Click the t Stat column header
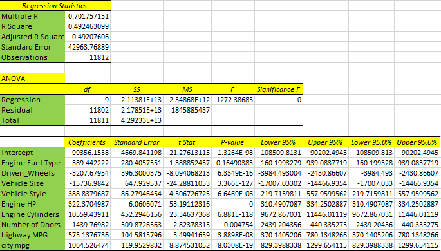 tap(187, 142)
